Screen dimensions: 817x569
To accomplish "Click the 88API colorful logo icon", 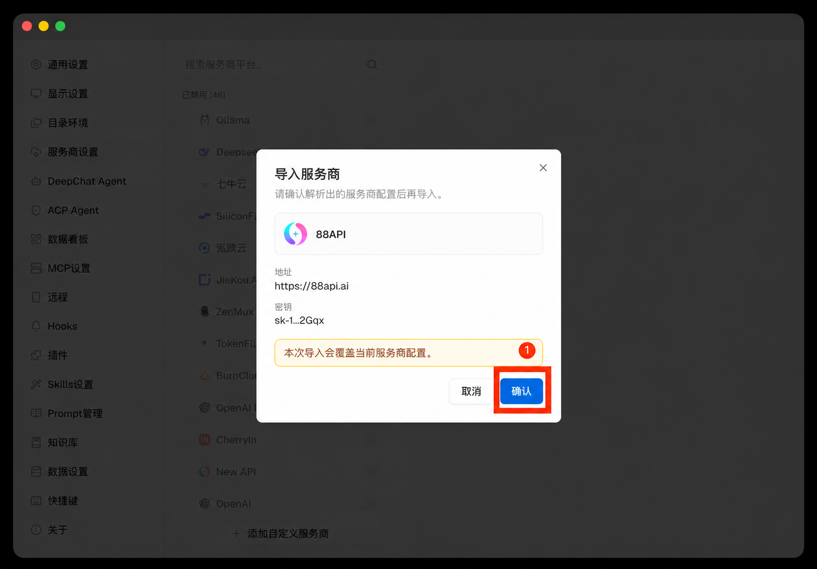I will tap(296, 234).
